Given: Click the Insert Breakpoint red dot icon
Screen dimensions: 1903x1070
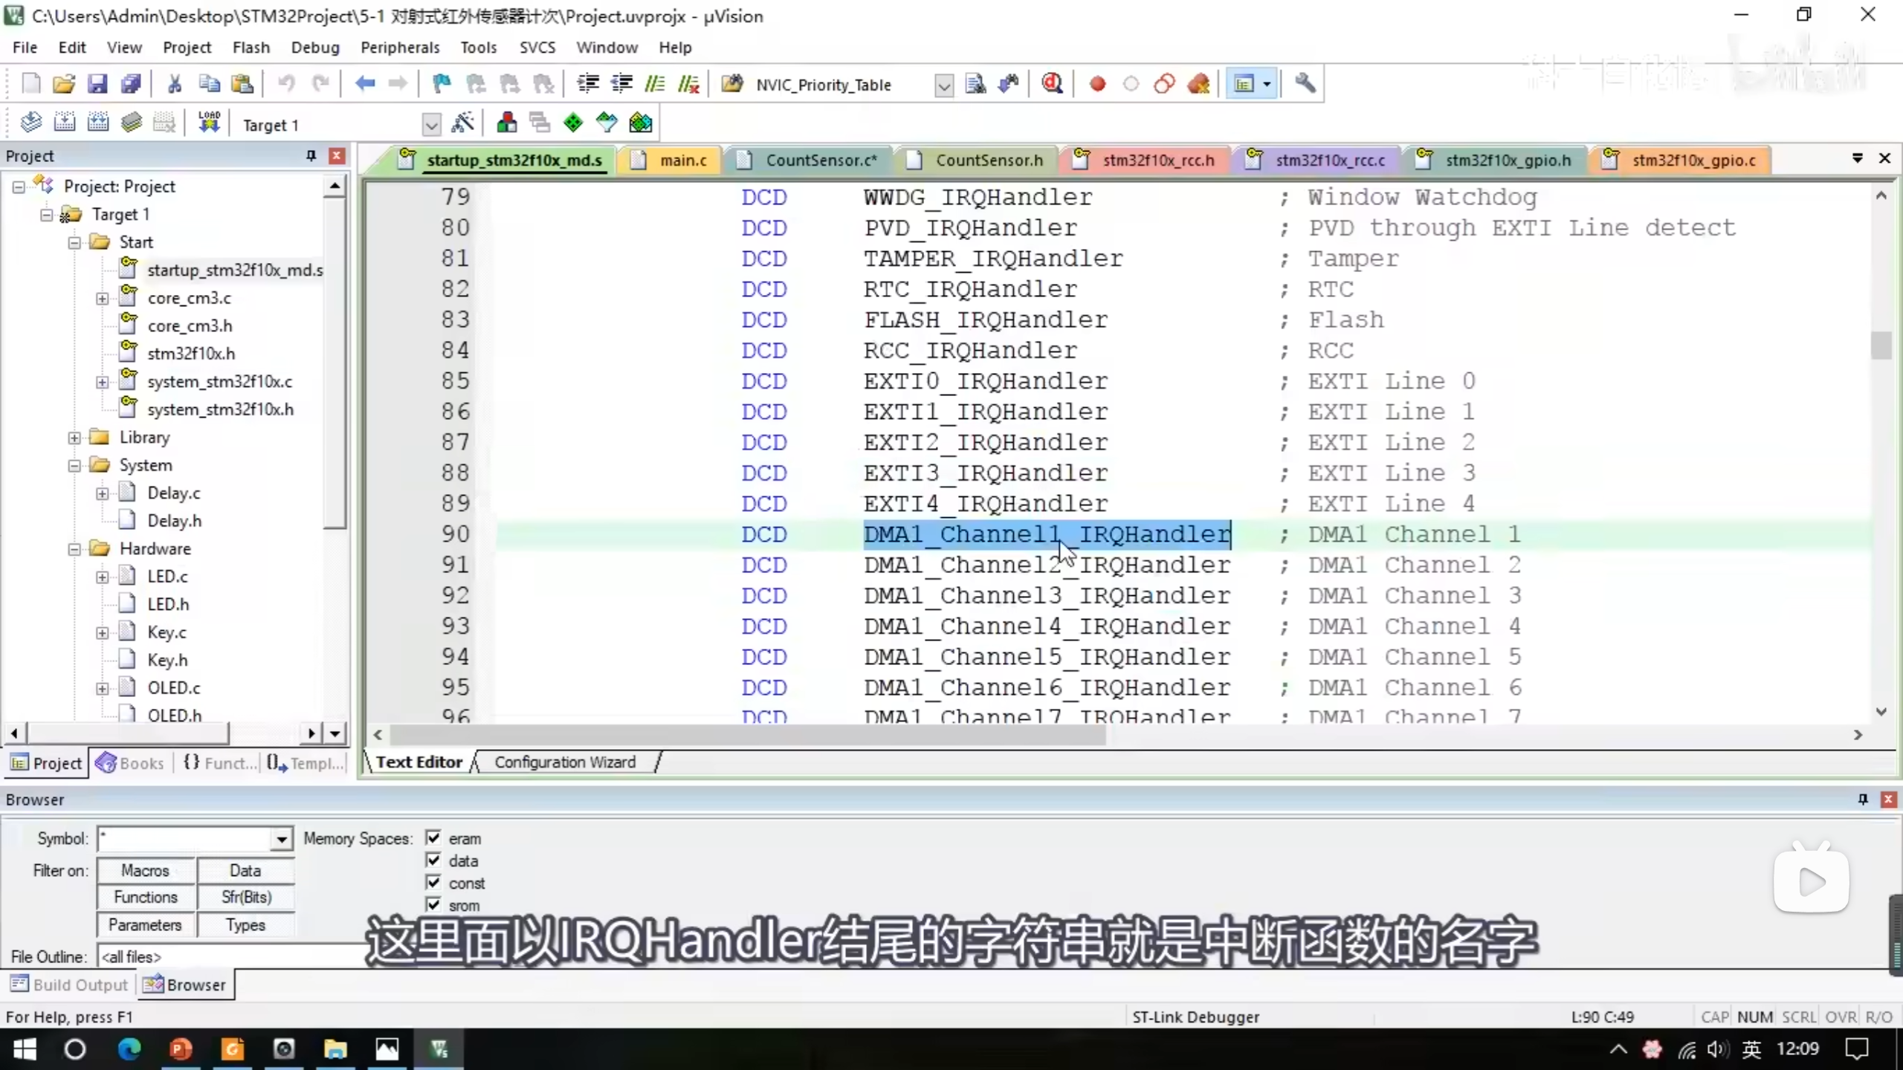Looking at the screenshot, I should point(1097,84).
